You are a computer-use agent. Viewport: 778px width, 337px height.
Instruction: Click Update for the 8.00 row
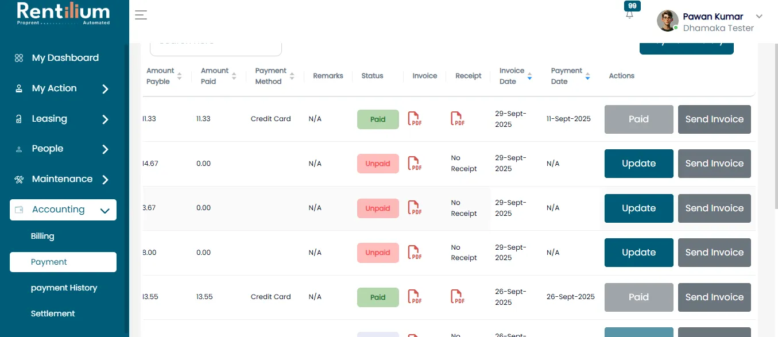(x=639, y=253)
